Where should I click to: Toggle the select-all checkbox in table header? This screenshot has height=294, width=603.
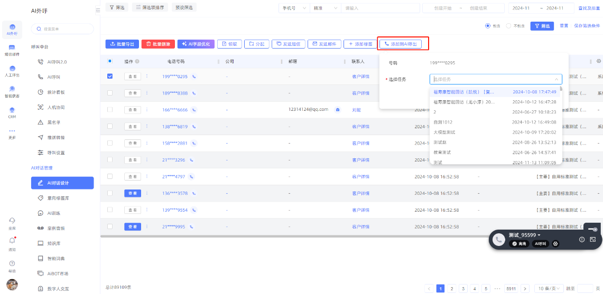click(x=110, y=61)
